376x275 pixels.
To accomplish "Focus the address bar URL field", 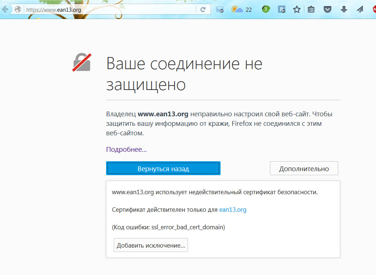I will click(110, 10).
